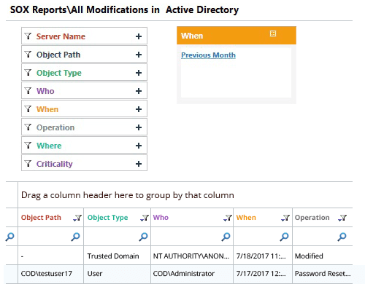This screenshot has width=365, height=284.
Task: Click the search magnifier in the Who column
Action: (x=226, y=237)
